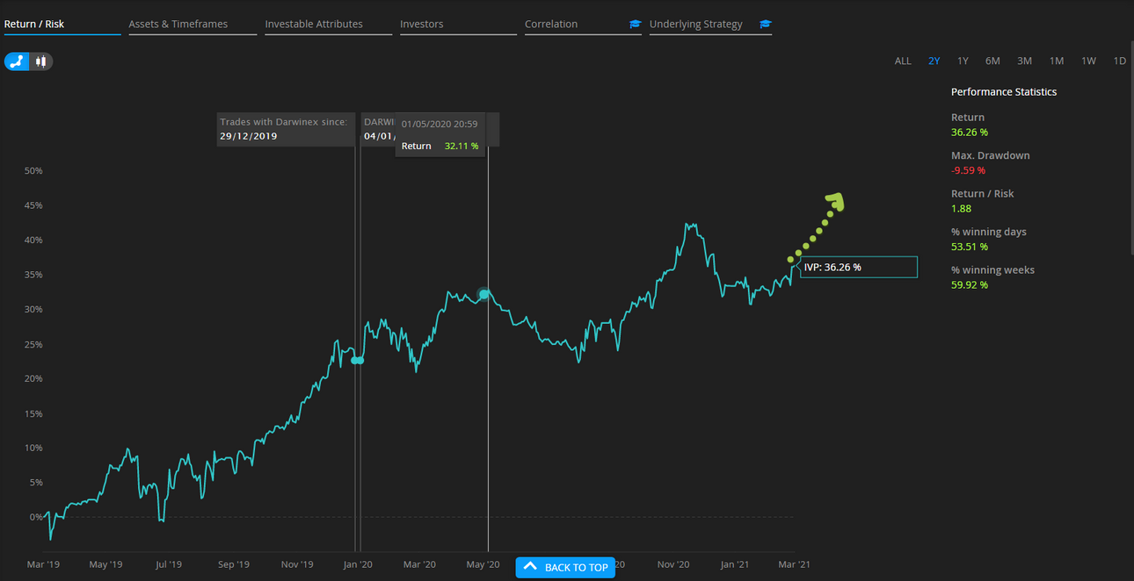Click the Return / Risk value 1.88
Viewport: 1134px width, 581px height.
[961, 209]
